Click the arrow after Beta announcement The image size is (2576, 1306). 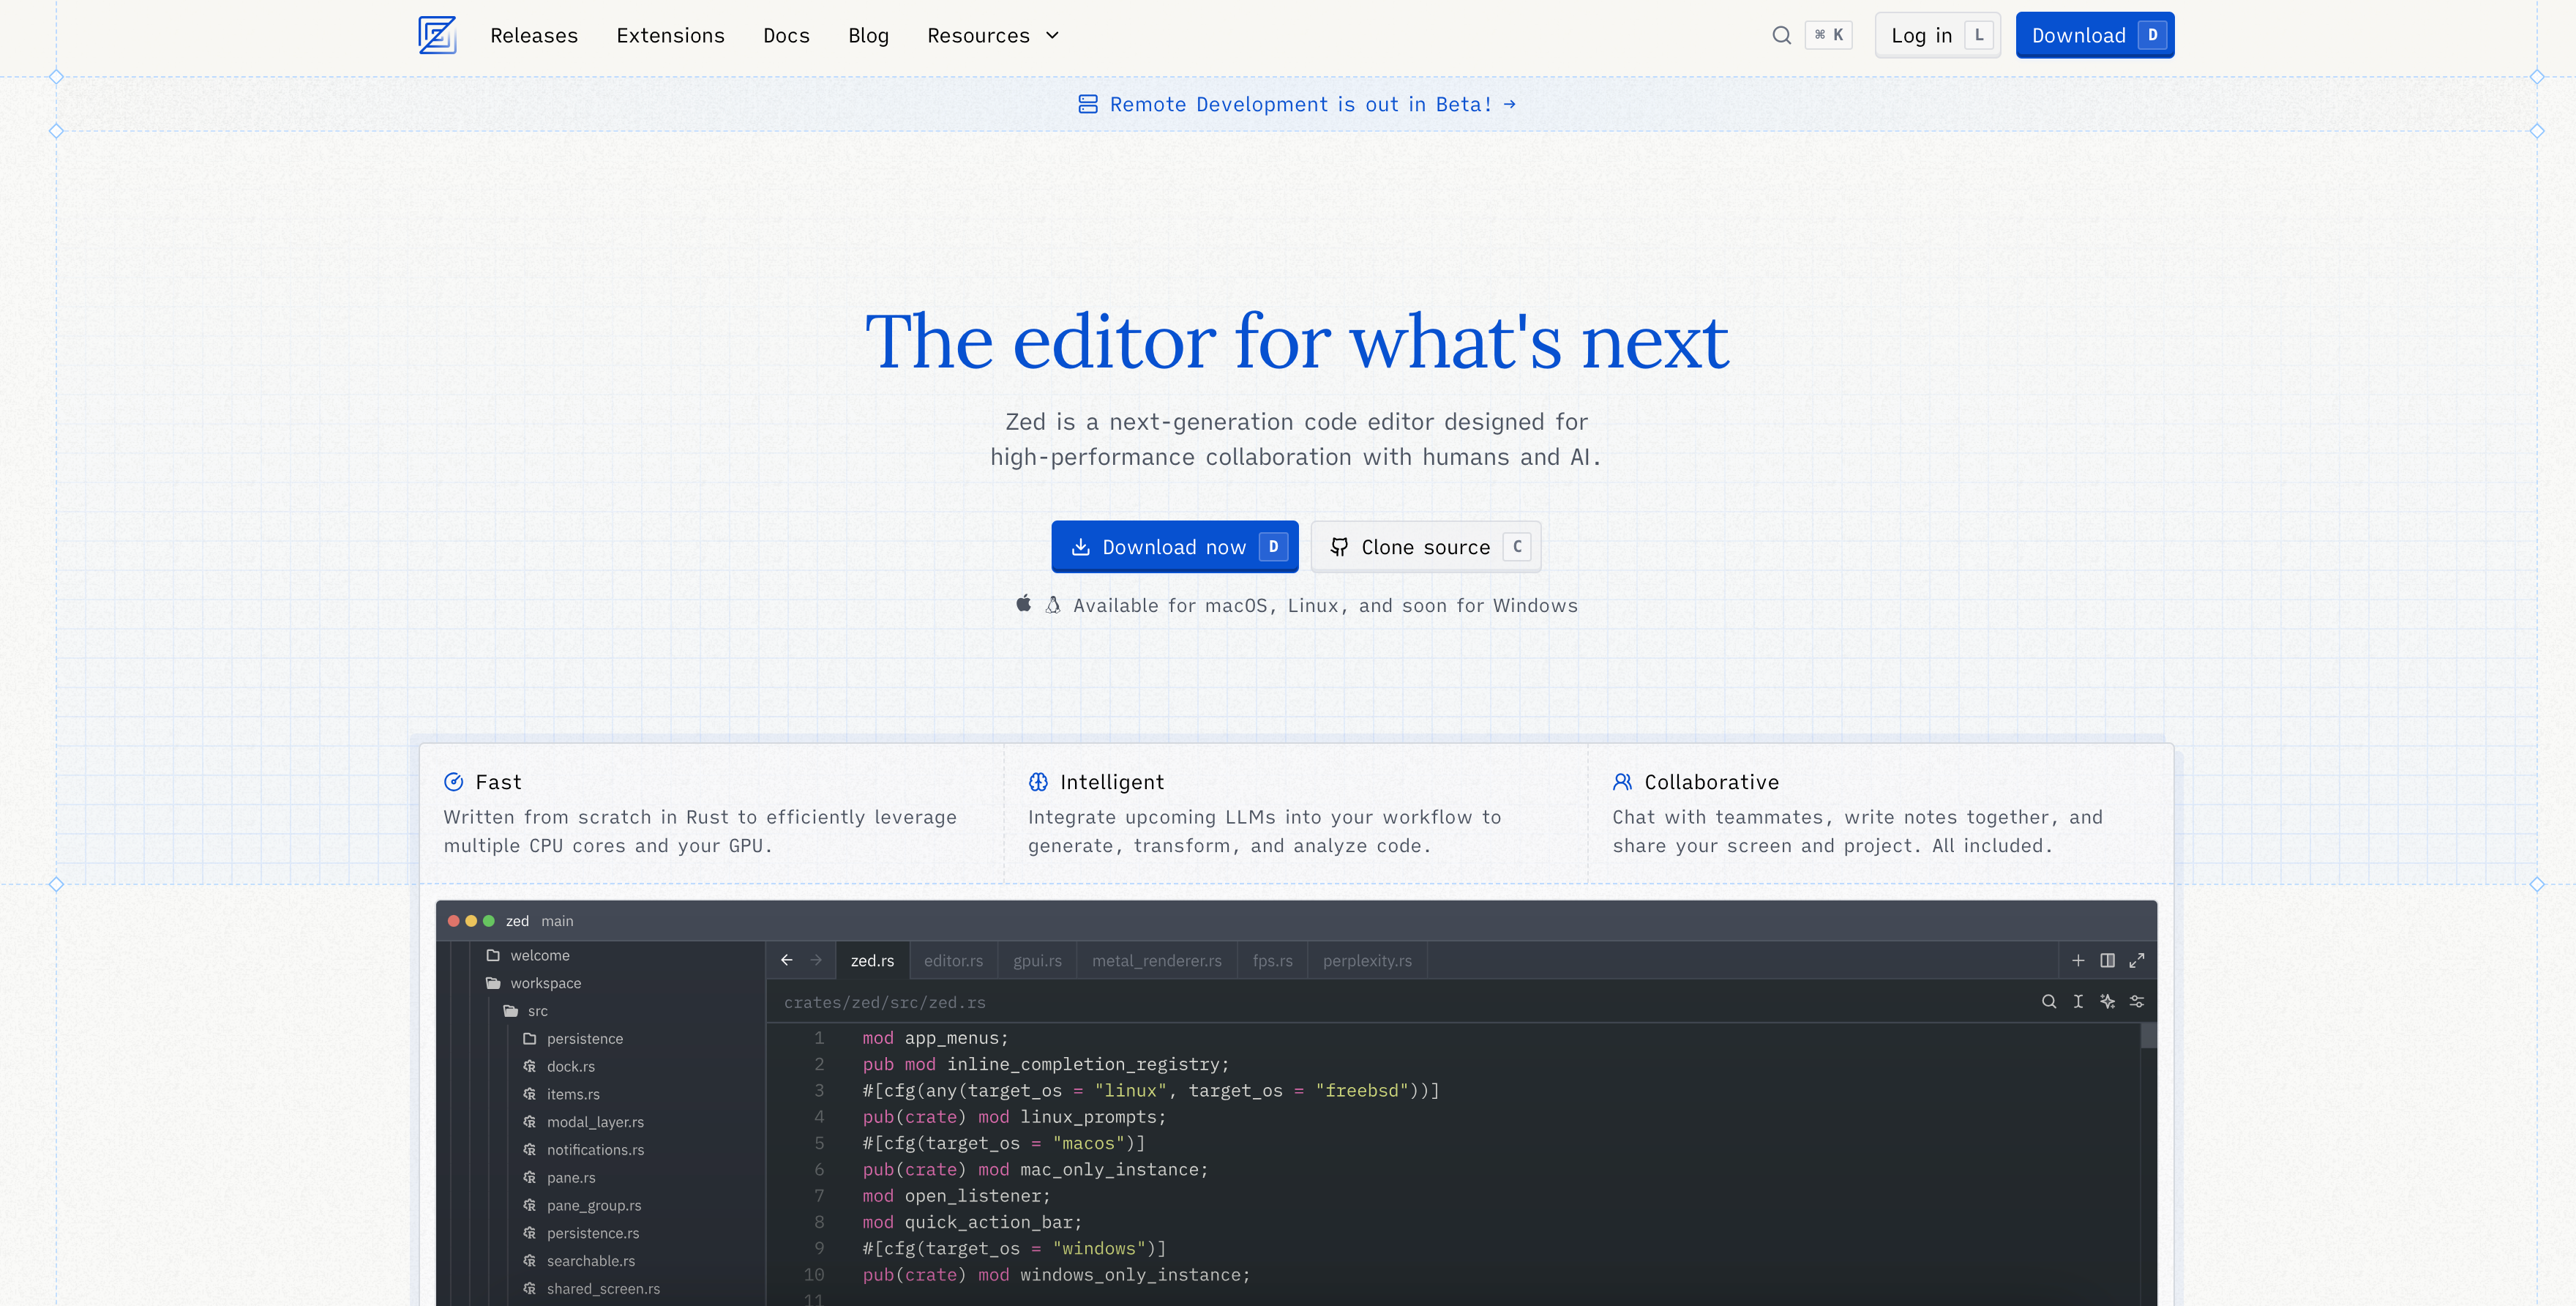click(1510, 104)
